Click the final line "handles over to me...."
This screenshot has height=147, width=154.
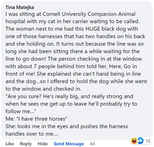(32, 134)
